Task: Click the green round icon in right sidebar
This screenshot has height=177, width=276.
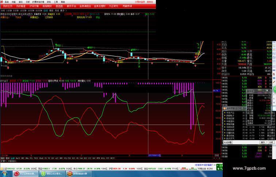Action: point(275,89)
